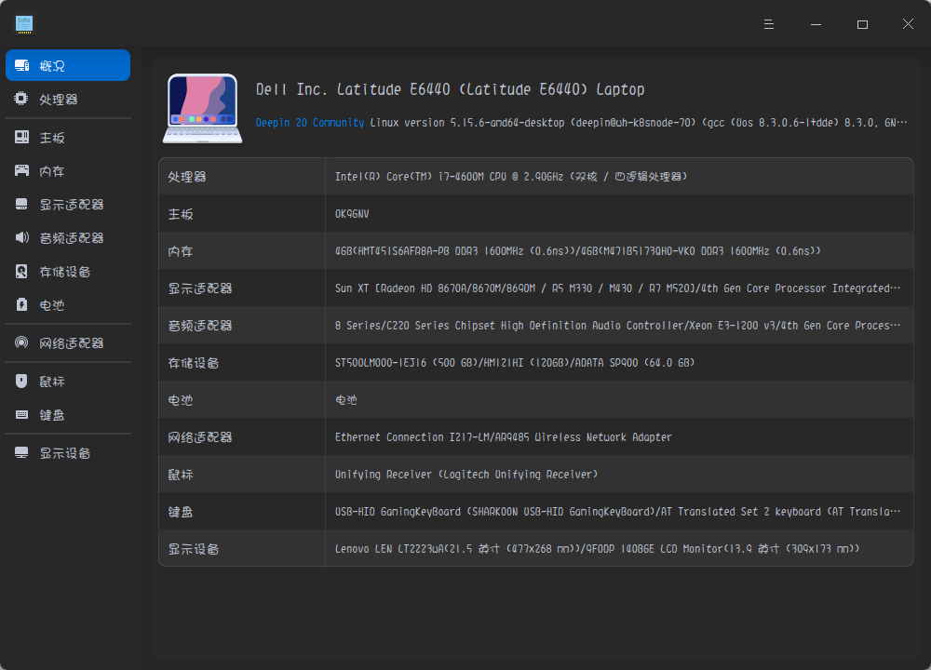Click the 电池 row label in table
This screenshot has width=931, height=670.
point(181,400)
